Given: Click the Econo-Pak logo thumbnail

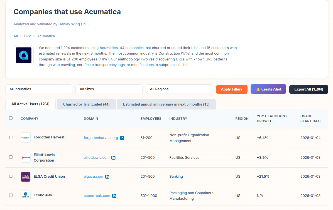Looking at the screenshot, I should tap(25, 195).
